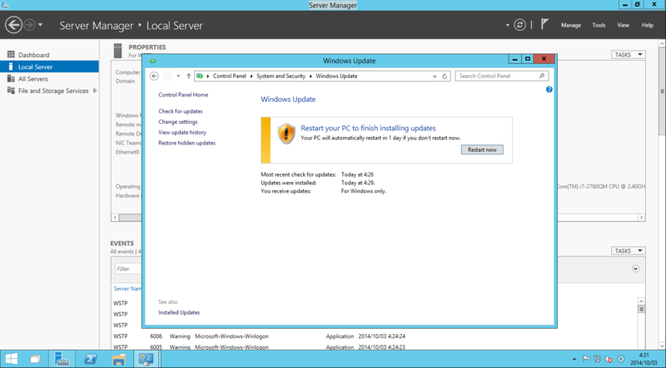Show hidden tray icons arrow
666x368 pixels.
[574, 359]
